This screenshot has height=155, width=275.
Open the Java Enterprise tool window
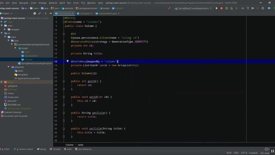(x=83, y=149)
